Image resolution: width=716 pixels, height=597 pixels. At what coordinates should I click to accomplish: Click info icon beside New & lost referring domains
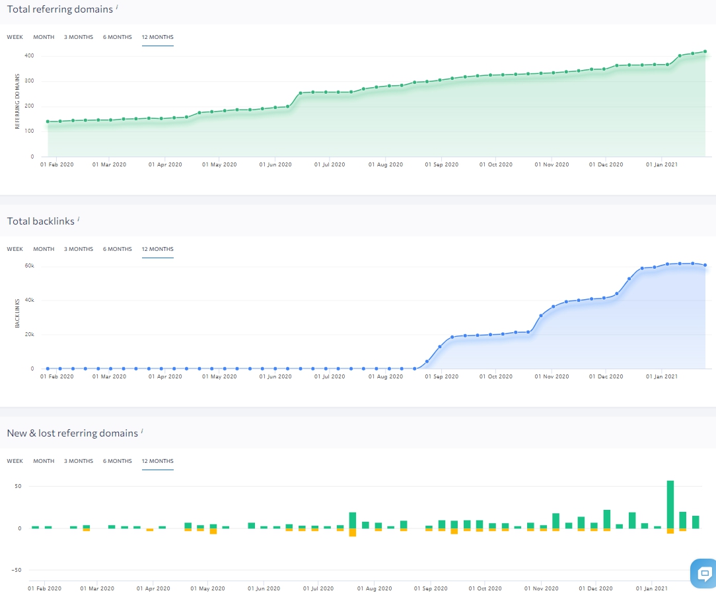(x=142, y=432)
